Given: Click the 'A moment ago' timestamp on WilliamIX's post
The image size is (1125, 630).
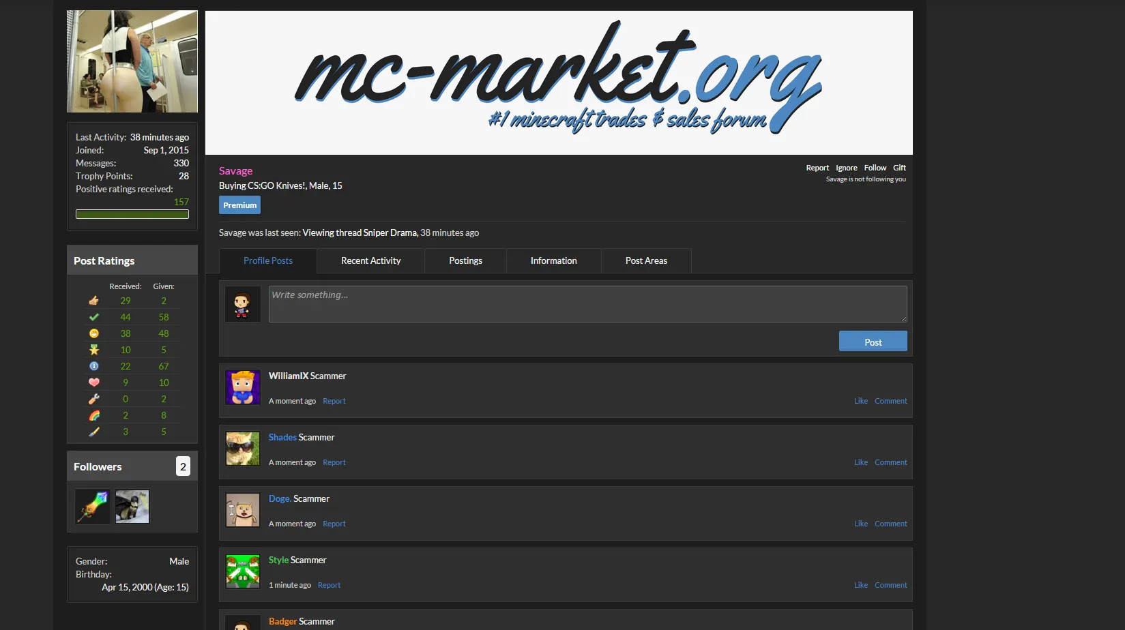Looking at the screenshot, I should (x=292, y=402).
